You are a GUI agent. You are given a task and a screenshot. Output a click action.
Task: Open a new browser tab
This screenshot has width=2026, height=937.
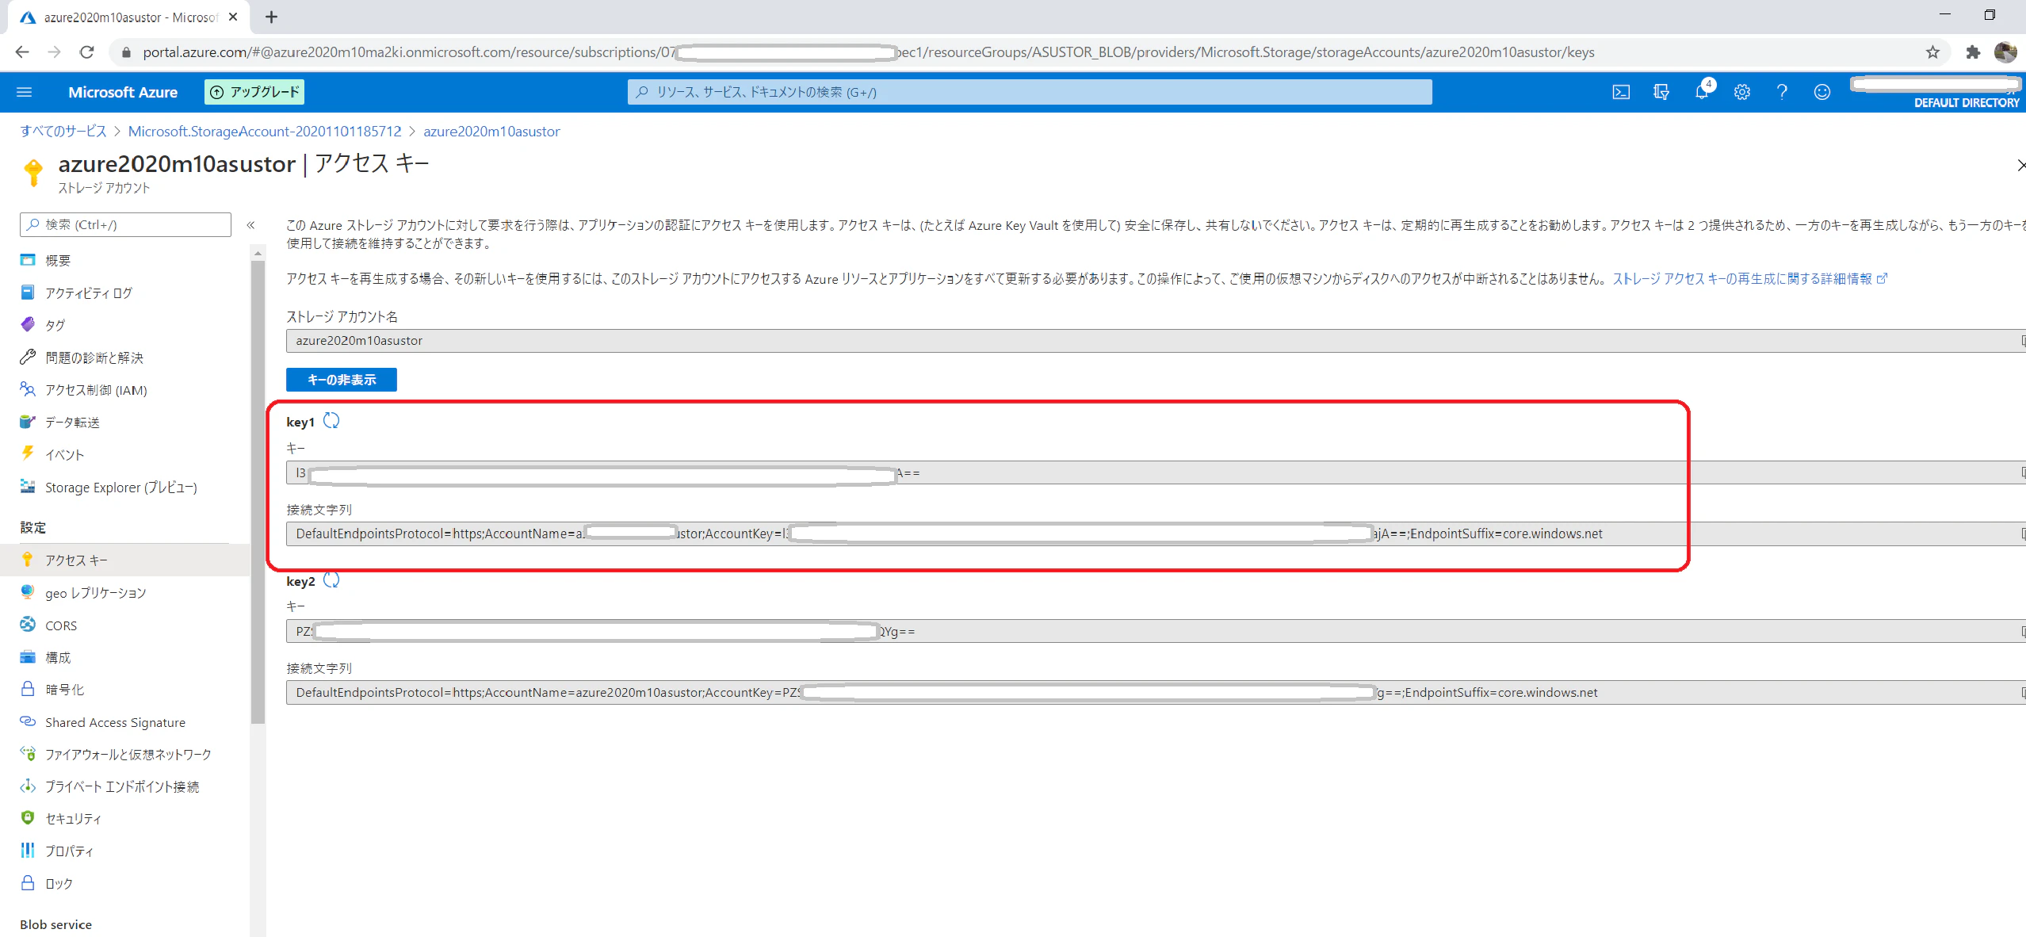(271, 17)
